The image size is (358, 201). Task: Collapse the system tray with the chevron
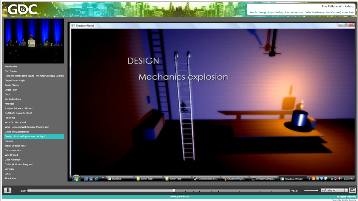click(x=309, y=179)
